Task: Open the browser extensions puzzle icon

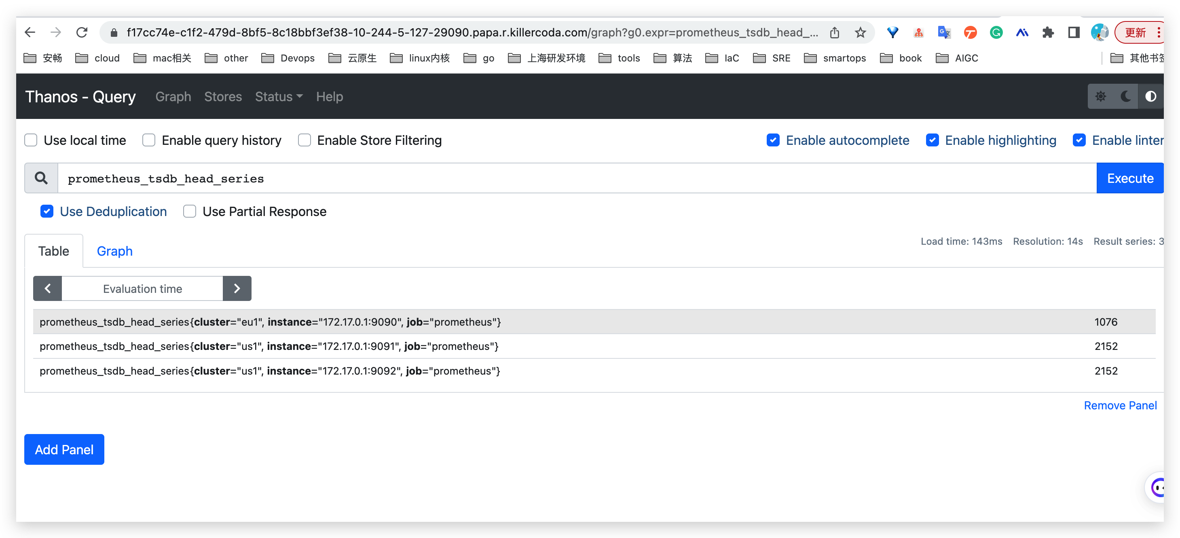Action: [x=1048, y=32]
